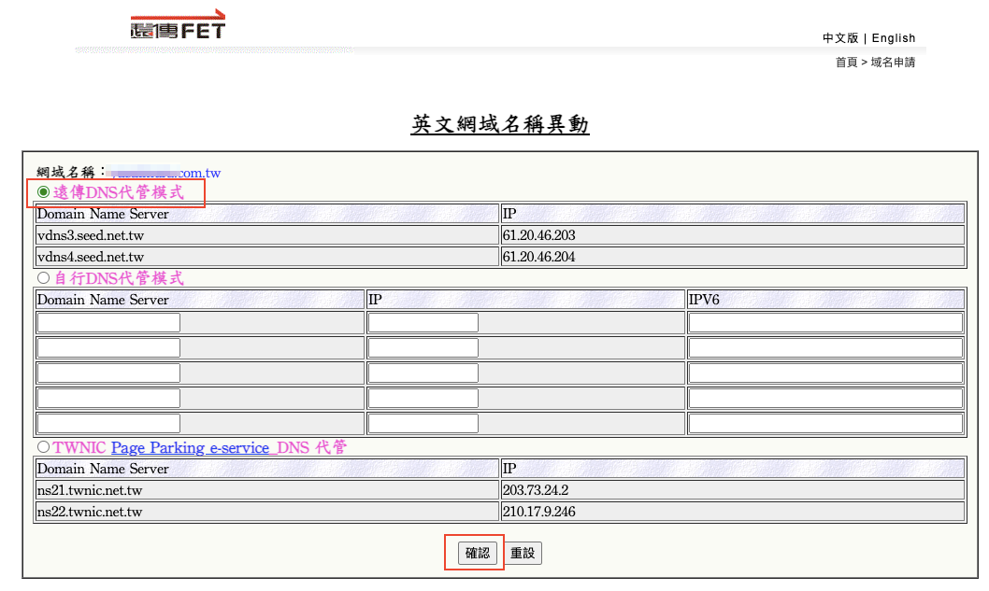Click the 210.17.9.246 IP cell
The height and width of the screenshot is (591, 989).
coord(733,512)
